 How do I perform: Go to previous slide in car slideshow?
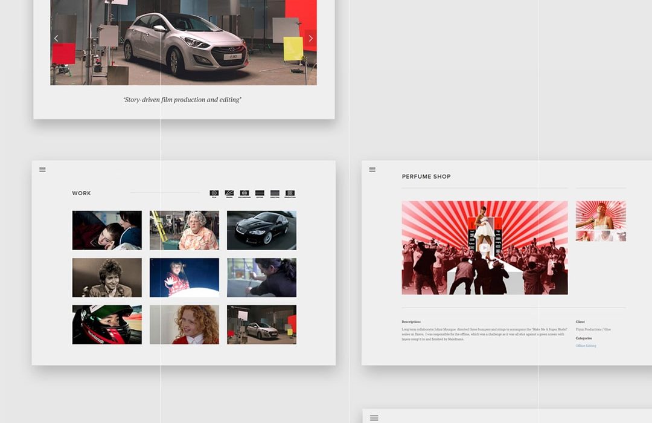click(x=56, y=38)
